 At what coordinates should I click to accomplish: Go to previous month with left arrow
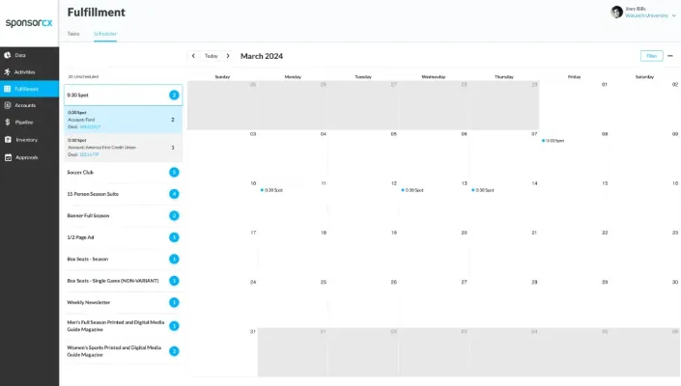pyautogui.click(x=193, y=56)
